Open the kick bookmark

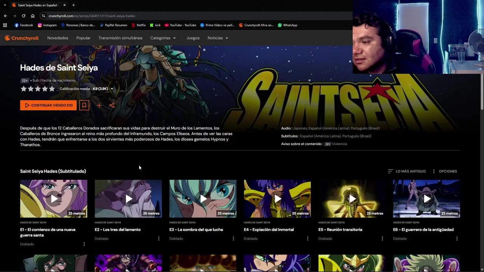coord(155,25)
